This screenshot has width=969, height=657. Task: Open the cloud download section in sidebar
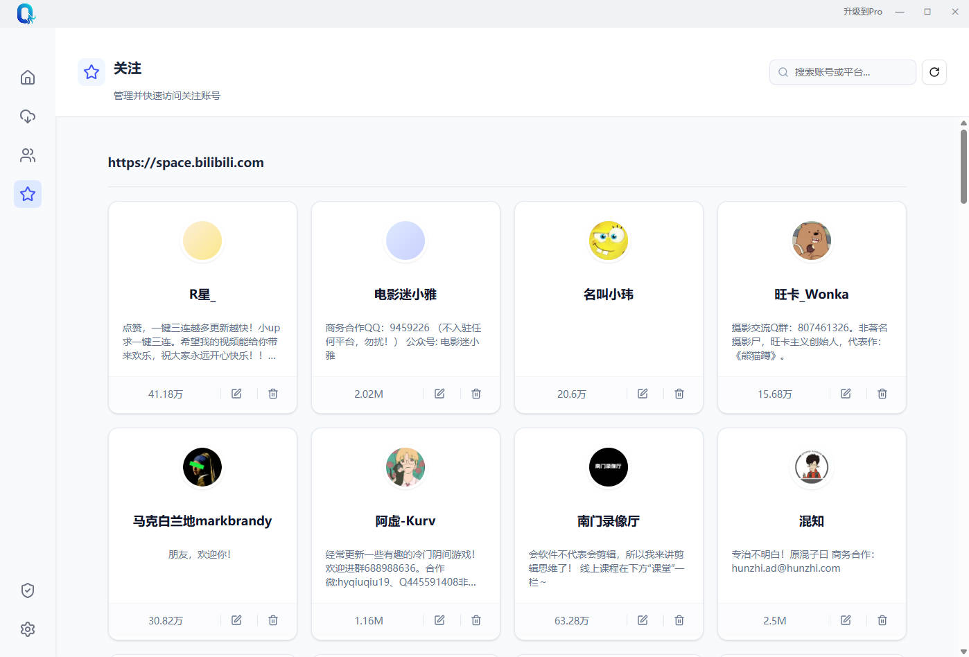[x=28, y=116]
